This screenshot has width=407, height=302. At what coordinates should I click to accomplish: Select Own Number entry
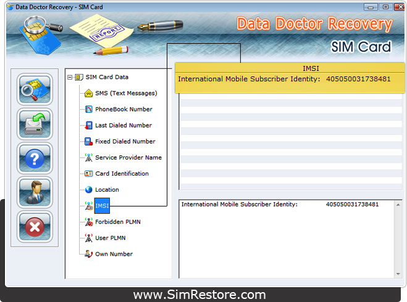[114, 254]
